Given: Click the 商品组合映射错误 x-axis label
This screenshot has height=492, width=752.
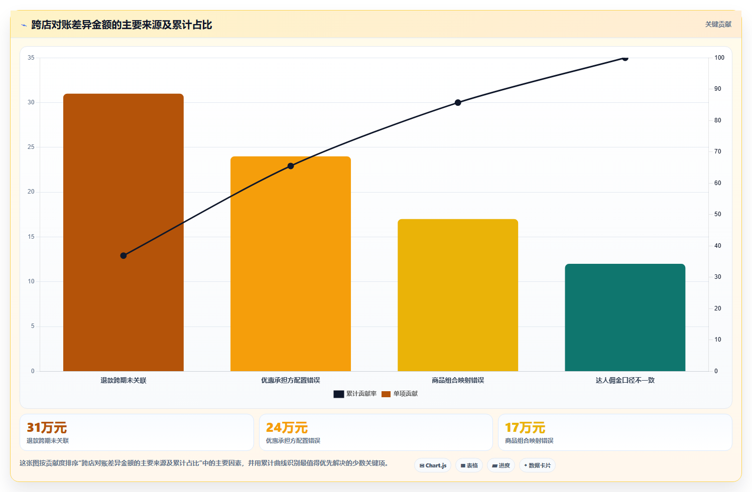Looking at the screenshot, I should [458, 380].
